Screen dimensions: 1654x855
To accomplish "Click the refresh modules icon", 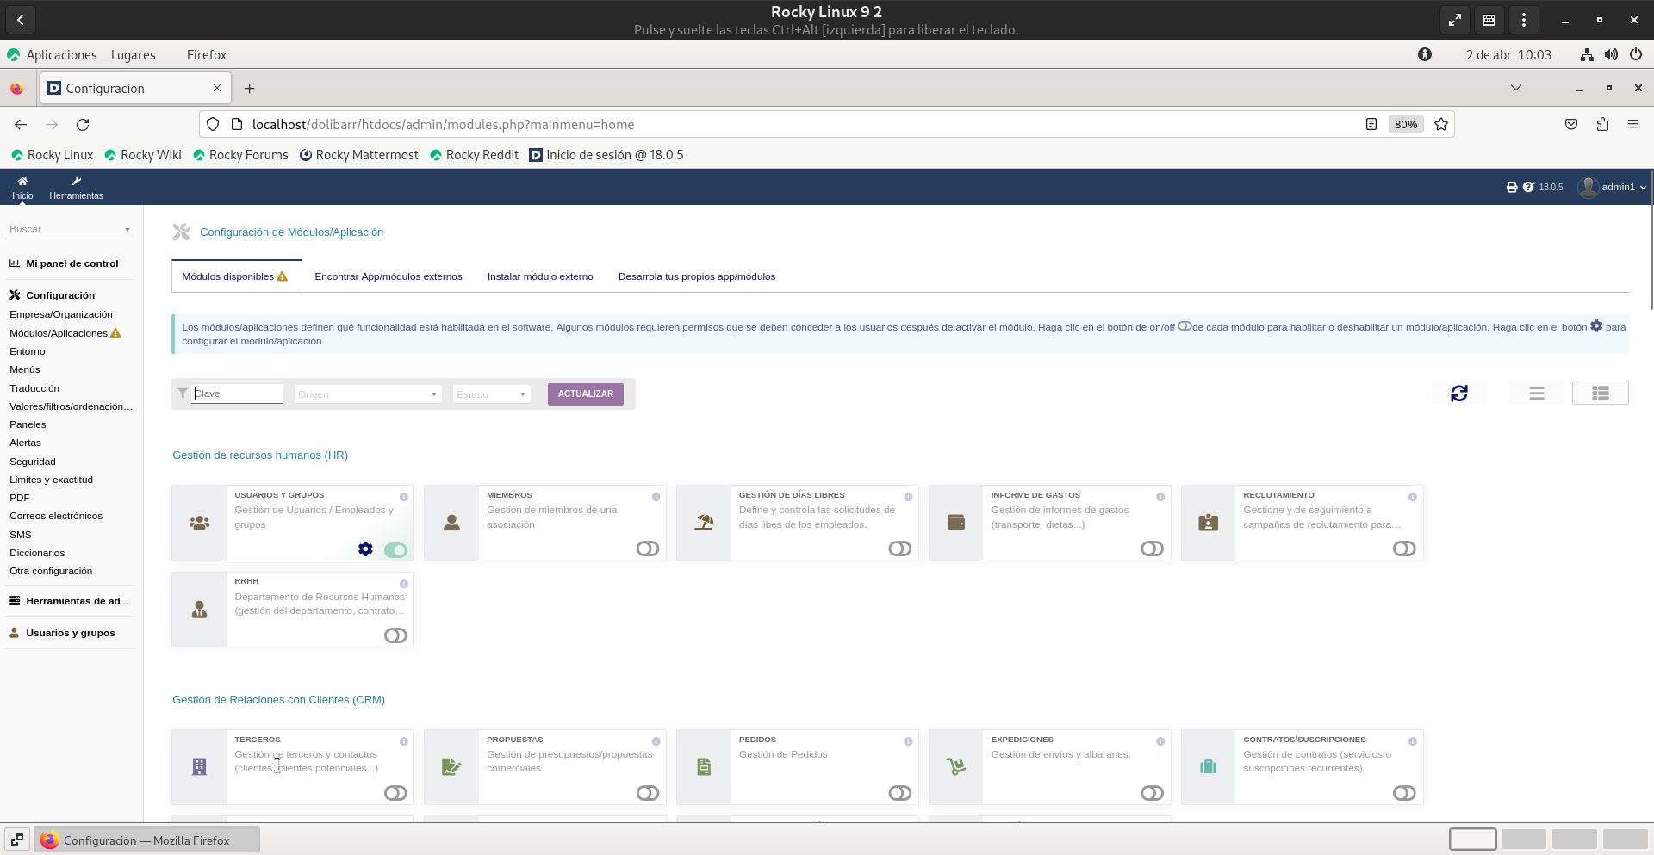I will (1458, 393).
